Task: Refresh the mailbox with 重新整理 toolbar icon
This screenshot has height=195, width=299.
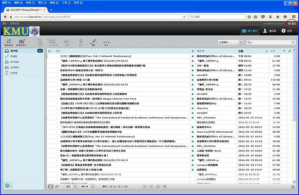Action: click(9, 42)
